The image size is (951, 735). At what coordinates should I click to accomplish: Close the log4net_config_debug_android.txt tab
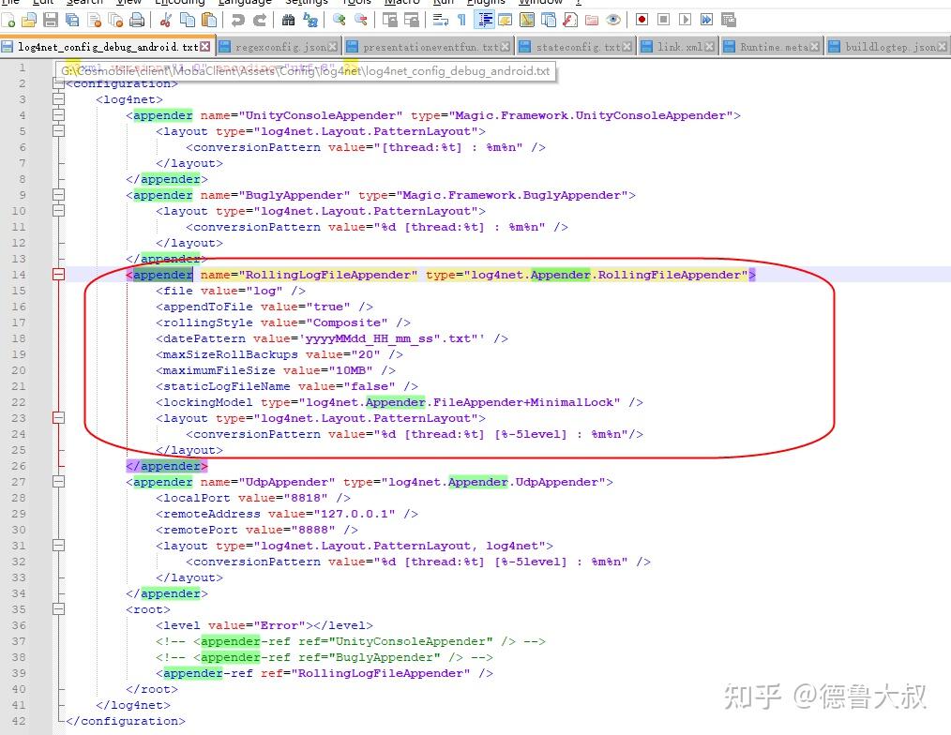click(205, 47)
